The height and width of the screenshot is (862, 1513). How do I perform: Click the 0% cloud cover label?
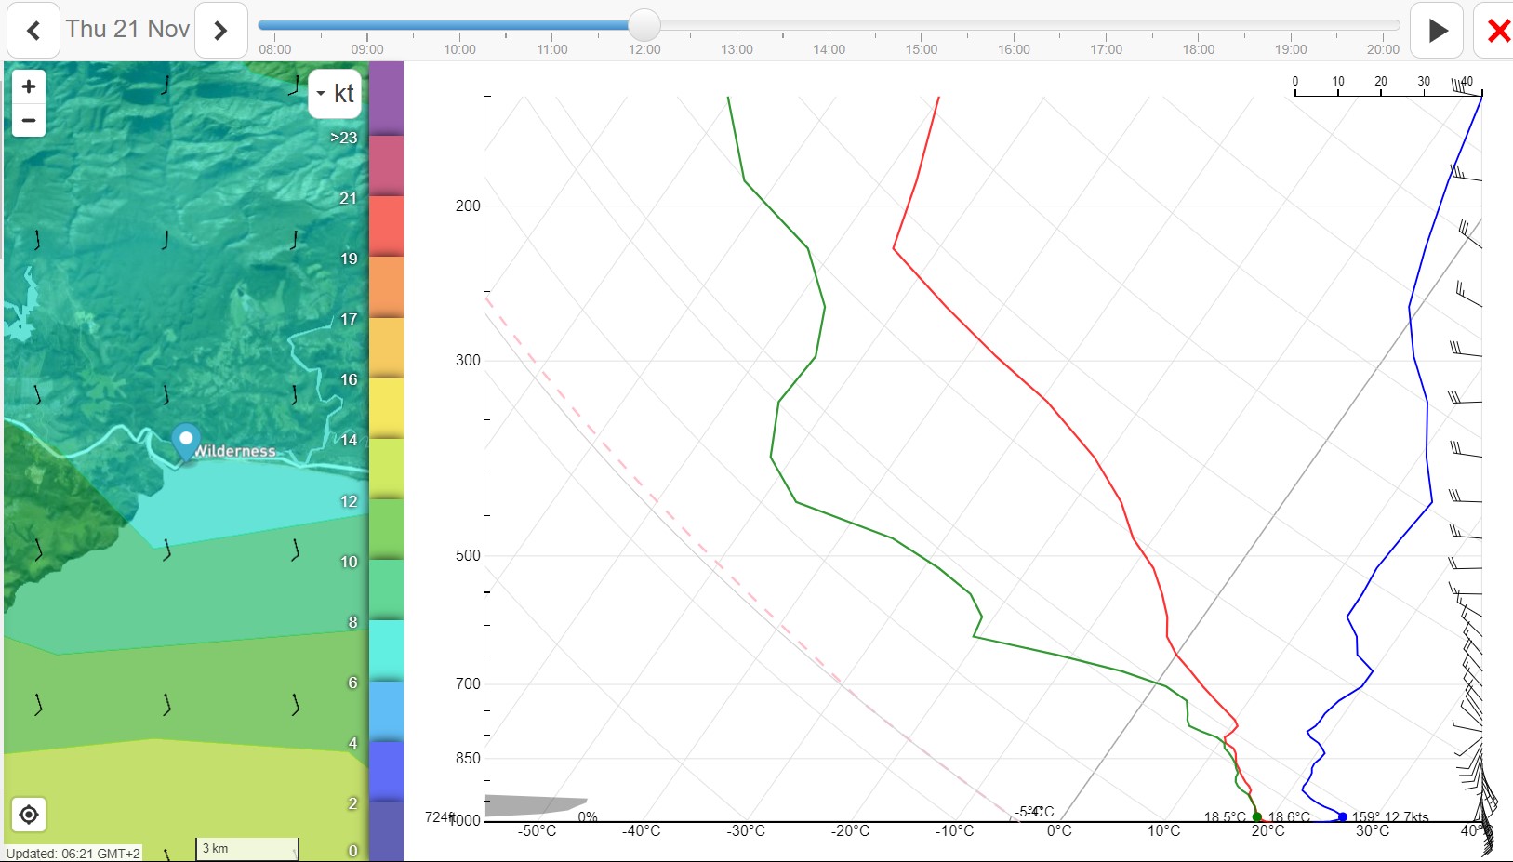pyautogui.click(x=588, y=817)
